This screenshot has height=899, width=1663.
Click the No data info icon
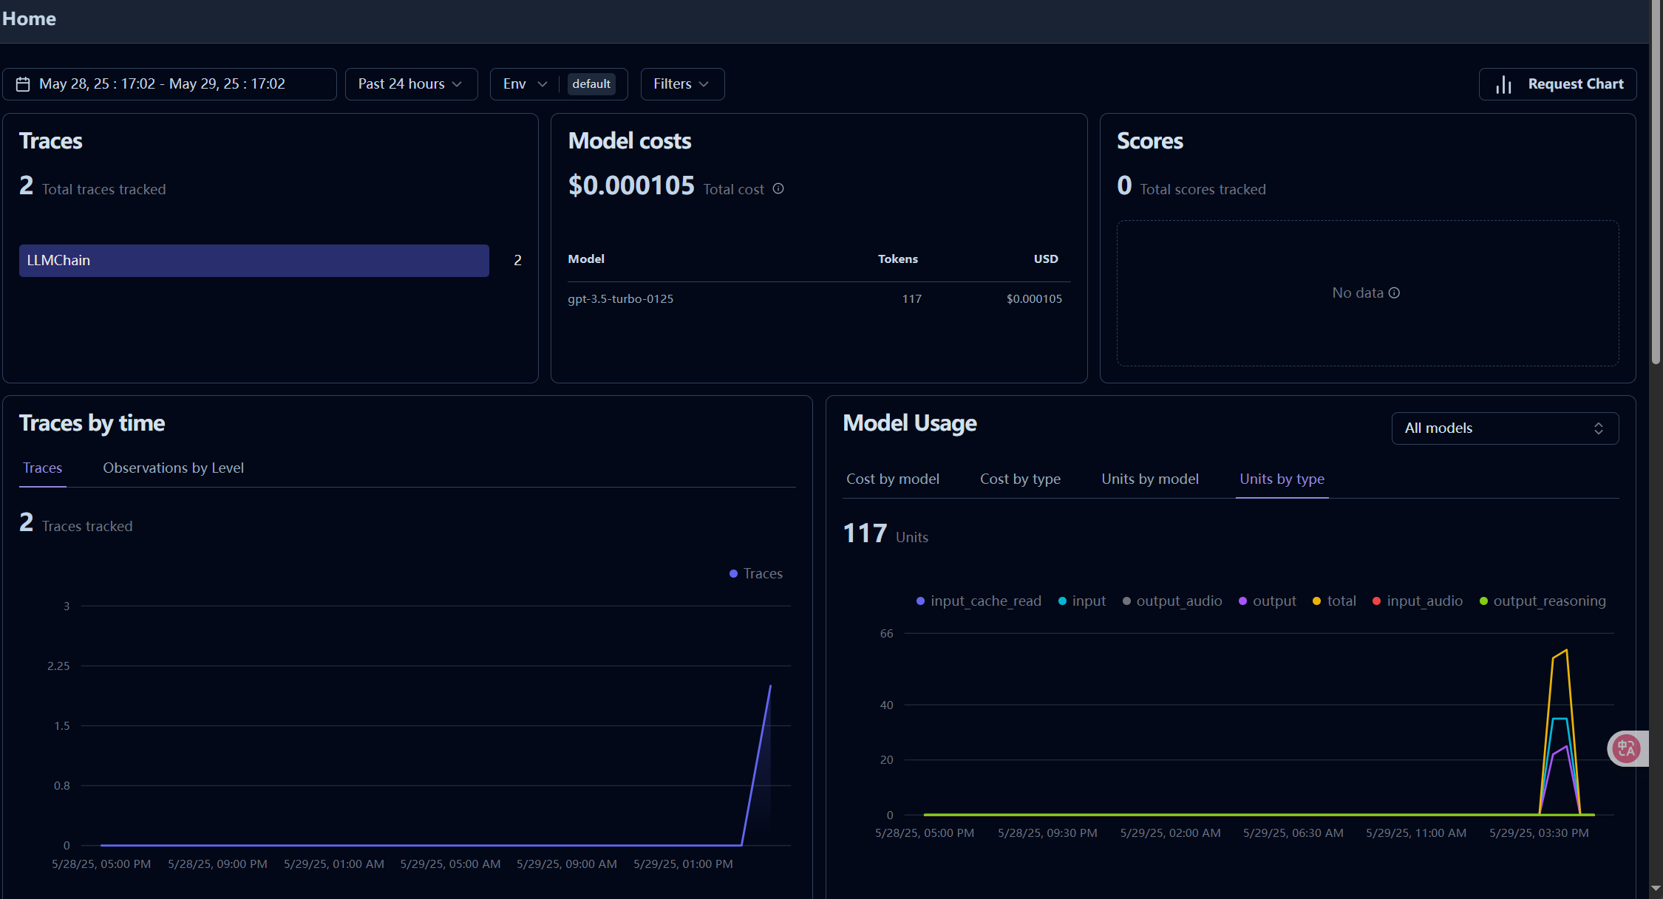[x=1394, y=293]
